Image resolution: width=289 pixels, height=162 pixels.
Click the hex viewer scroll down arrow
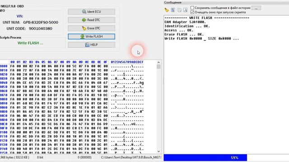158,151
